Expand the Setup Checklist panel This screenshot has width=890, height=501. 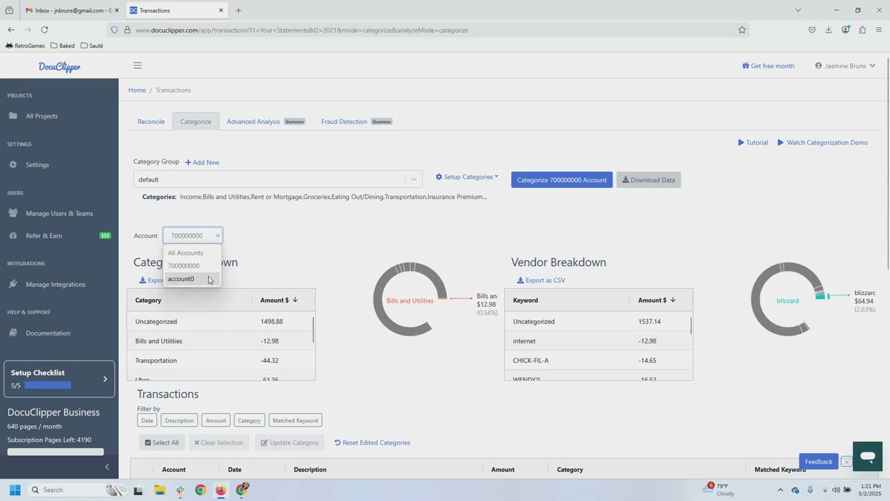59,379
